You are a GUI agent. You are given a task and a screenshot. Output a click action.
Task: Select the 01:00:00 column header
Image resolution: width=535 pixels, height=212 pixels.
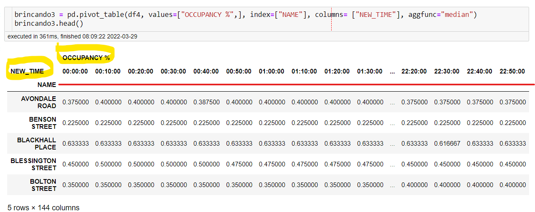click(x=272, y=71)
